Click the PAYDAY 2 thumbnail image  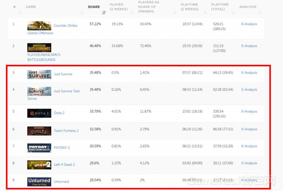pyautogui.click(x=39, y=148)
